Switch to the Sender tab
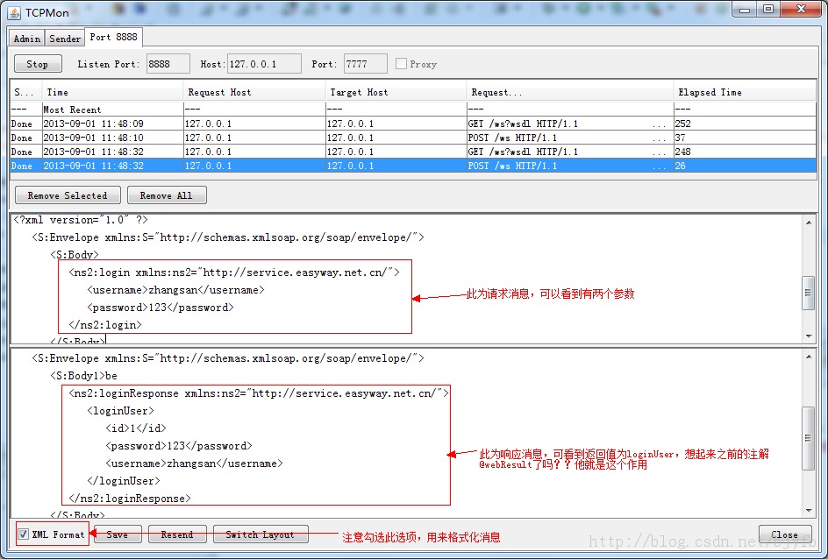This screenshot has width=828, height=559. [x=64, y=38]
